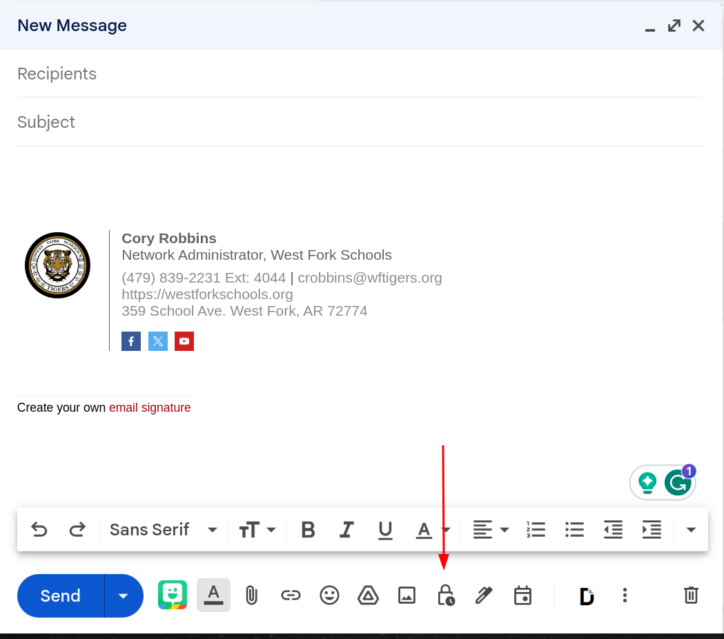Open more options three-dot menu

coord(625,595)
